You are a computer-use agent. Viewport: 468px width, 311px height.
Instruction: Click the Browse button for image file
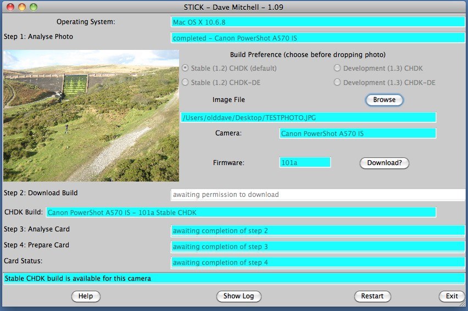tap(384, 100)
